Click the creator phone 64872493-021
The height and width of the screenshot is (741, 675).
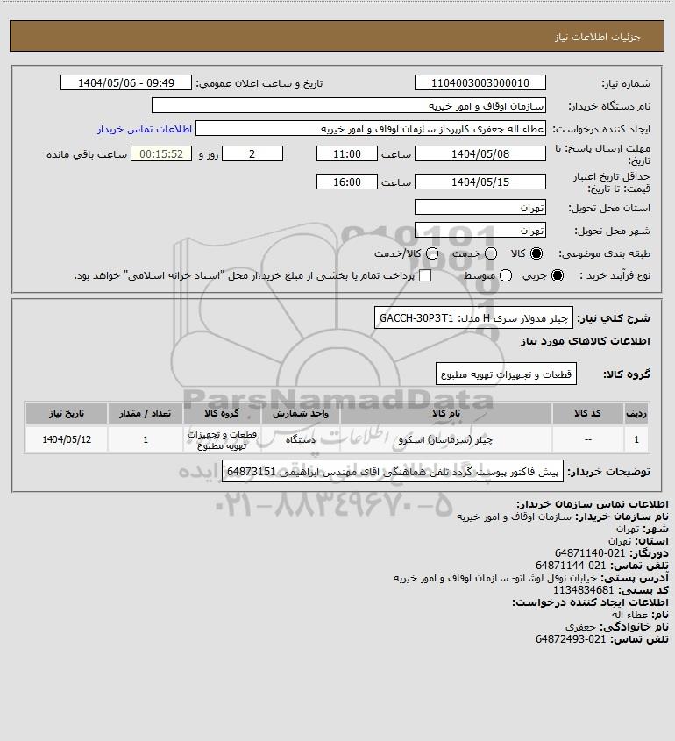click(x=570, y=639)
